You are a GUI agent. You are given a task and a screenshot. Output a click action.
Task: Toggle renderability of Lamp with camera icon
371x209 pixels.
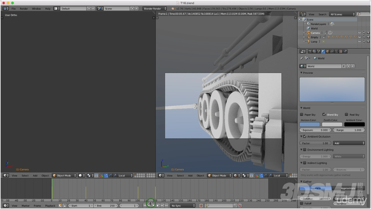(368, 42)
